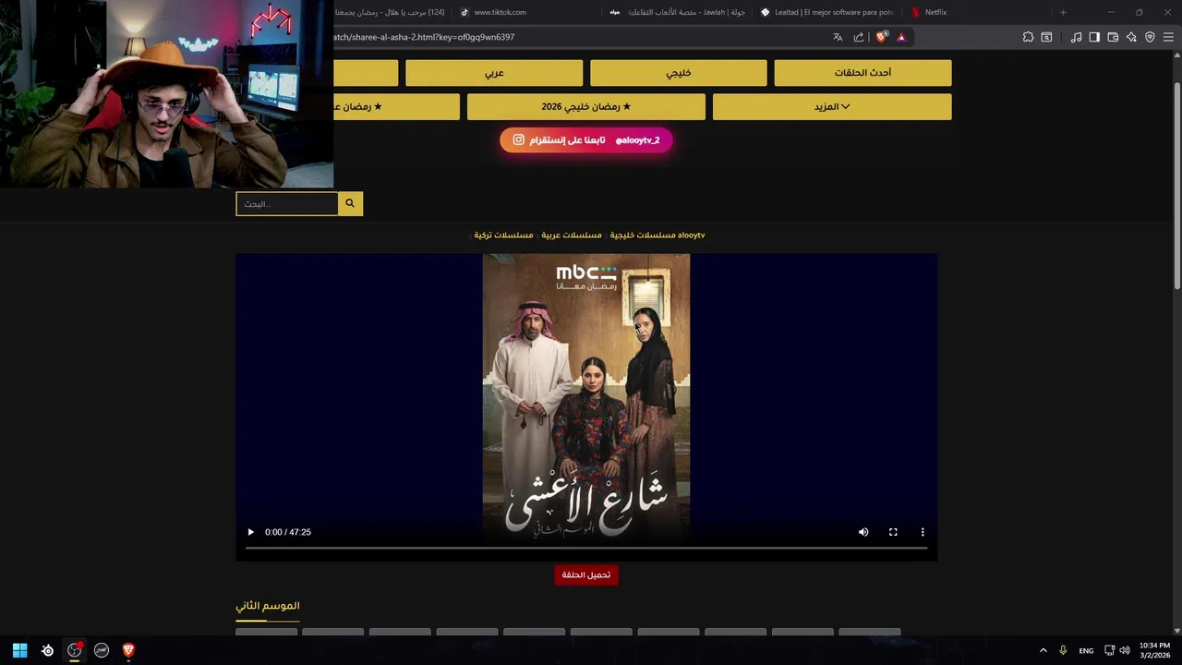
Task: Open the Brave Wallet icon
Action: [x=1113, y=37]
